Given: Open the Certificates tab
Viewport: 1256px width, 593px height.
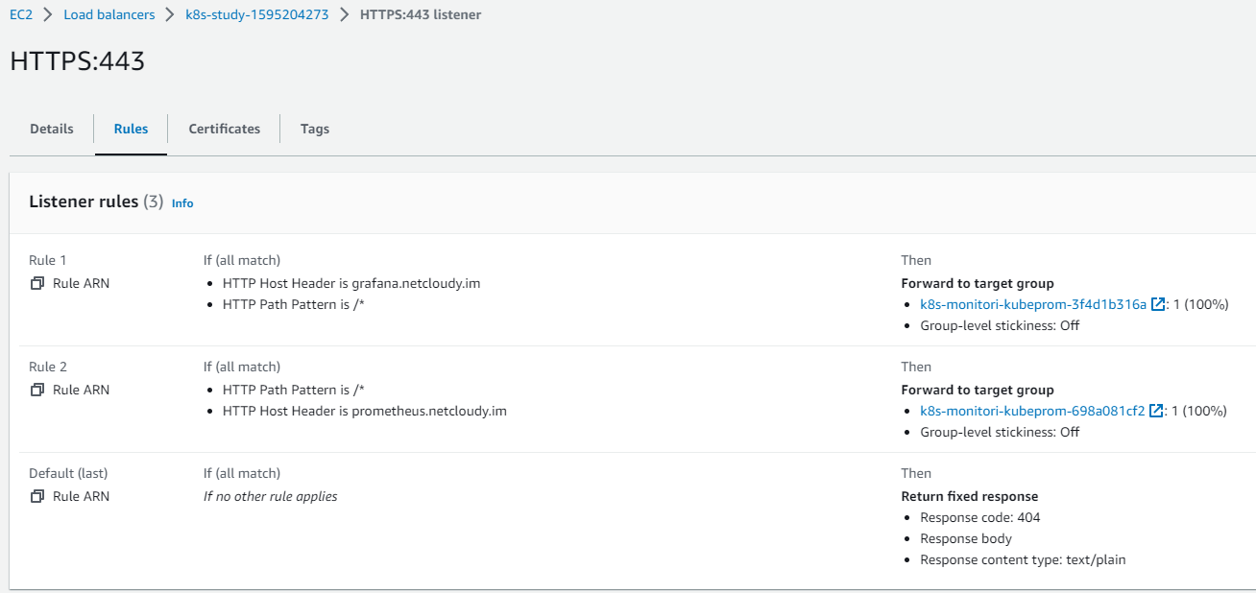Looking at the screenshot, I should pyautogui.click(x=224, y=129).
